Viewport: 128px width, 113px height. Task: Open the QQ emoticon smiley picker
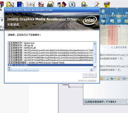click(x=102, y=78)
